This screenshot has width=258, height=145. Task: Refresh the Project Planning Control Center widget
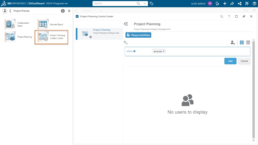(x=236, y=16)
